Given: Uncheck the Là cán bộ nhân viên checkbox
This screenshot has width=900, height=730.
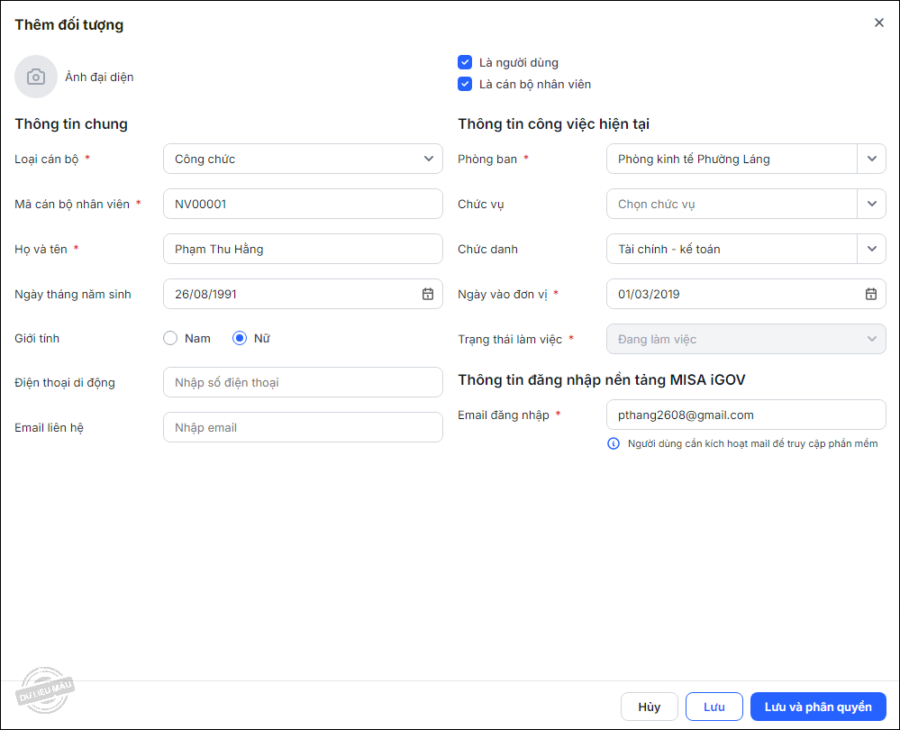Looking at the screenshot, I should tap(465, 84).
